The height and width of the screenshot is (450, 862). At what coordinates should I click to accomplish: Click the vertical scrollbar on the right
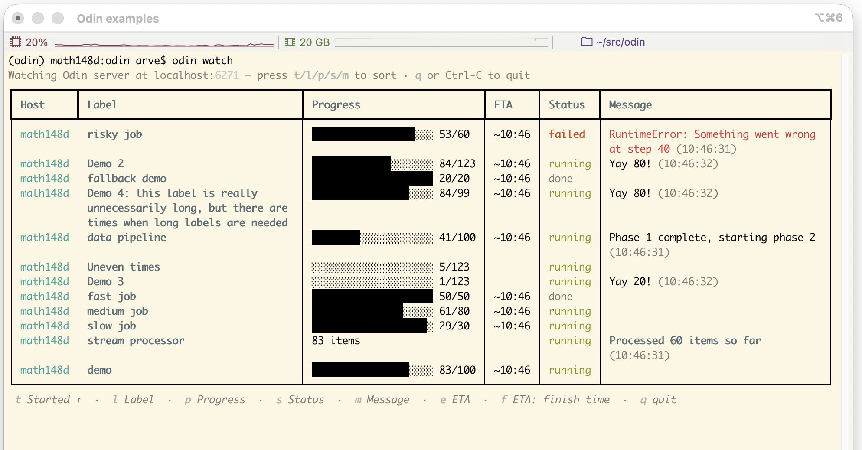click(846, 251)
